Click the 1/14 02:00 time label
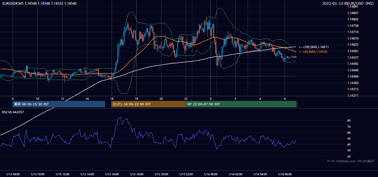The width and height of the screenshot is (378, 177). pyautogui.click(x=235, y=174)
